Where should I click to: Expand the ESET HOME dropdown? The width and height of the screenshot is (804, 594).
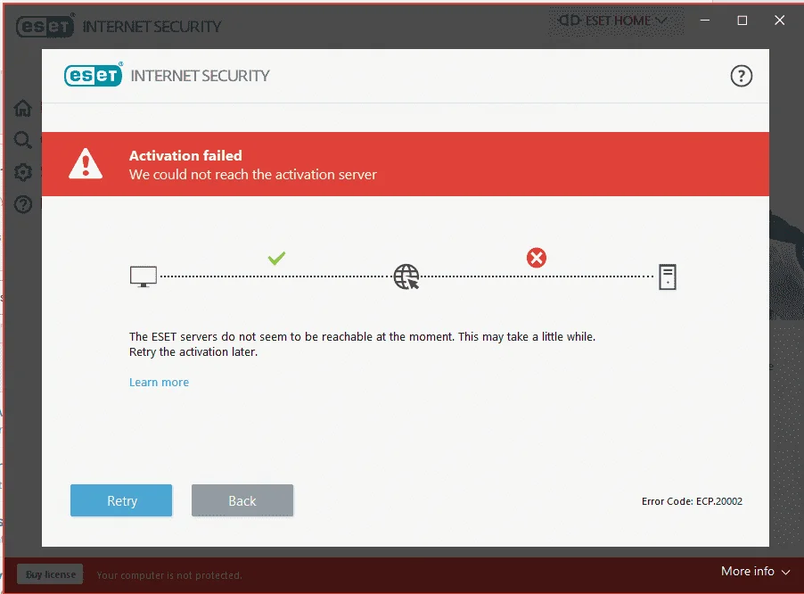tap(615, 21)
